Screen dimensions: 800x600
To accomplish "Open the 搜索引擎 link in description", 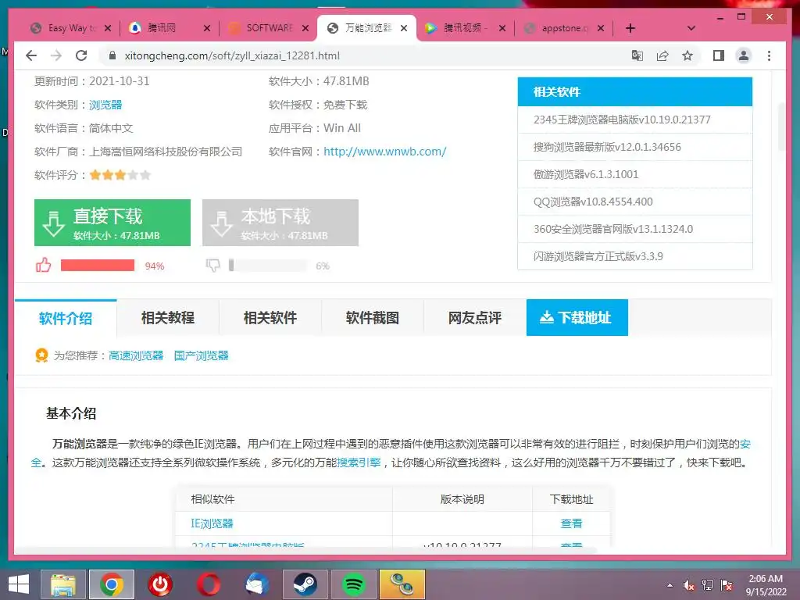I will tap(359, 462).
